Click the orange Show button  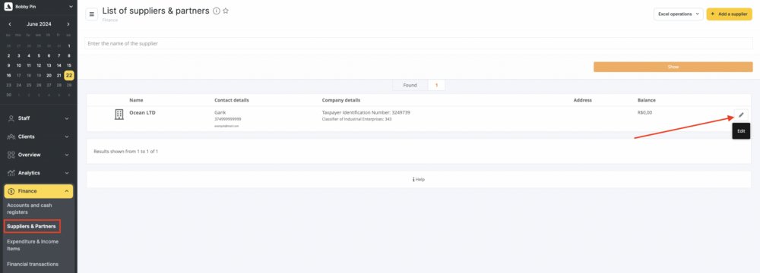coord(673,67)
